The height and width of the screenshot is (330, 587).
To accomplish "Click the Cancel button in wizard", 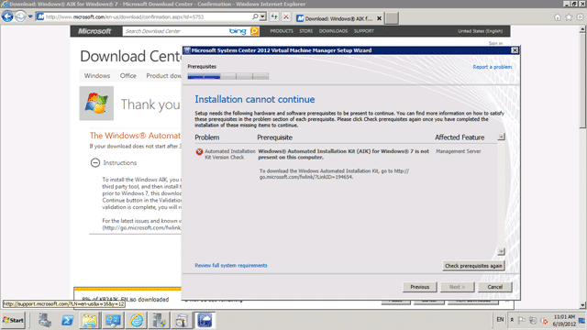I will point(495,287).
